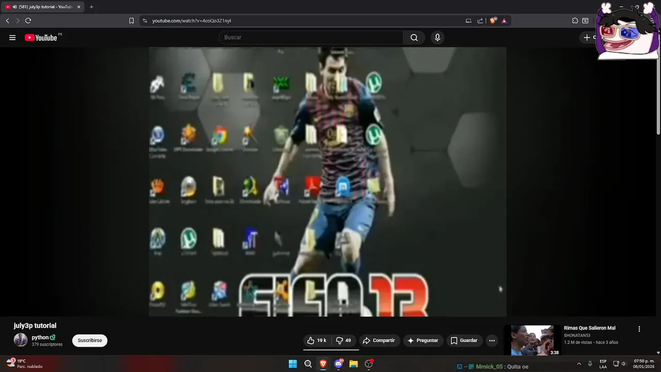Click the Preguntar button
This screenshot has height=372, width=661.
click(423, 340)
